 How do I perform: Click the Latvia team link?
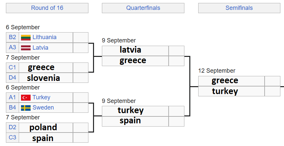[x=40, y=47]
